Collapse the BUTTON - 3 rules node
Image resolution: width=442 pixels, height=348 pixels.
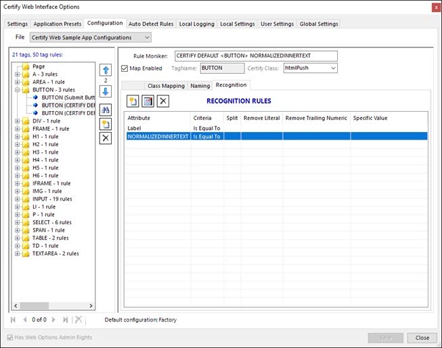pyautogui.click(x=17, y=90)
